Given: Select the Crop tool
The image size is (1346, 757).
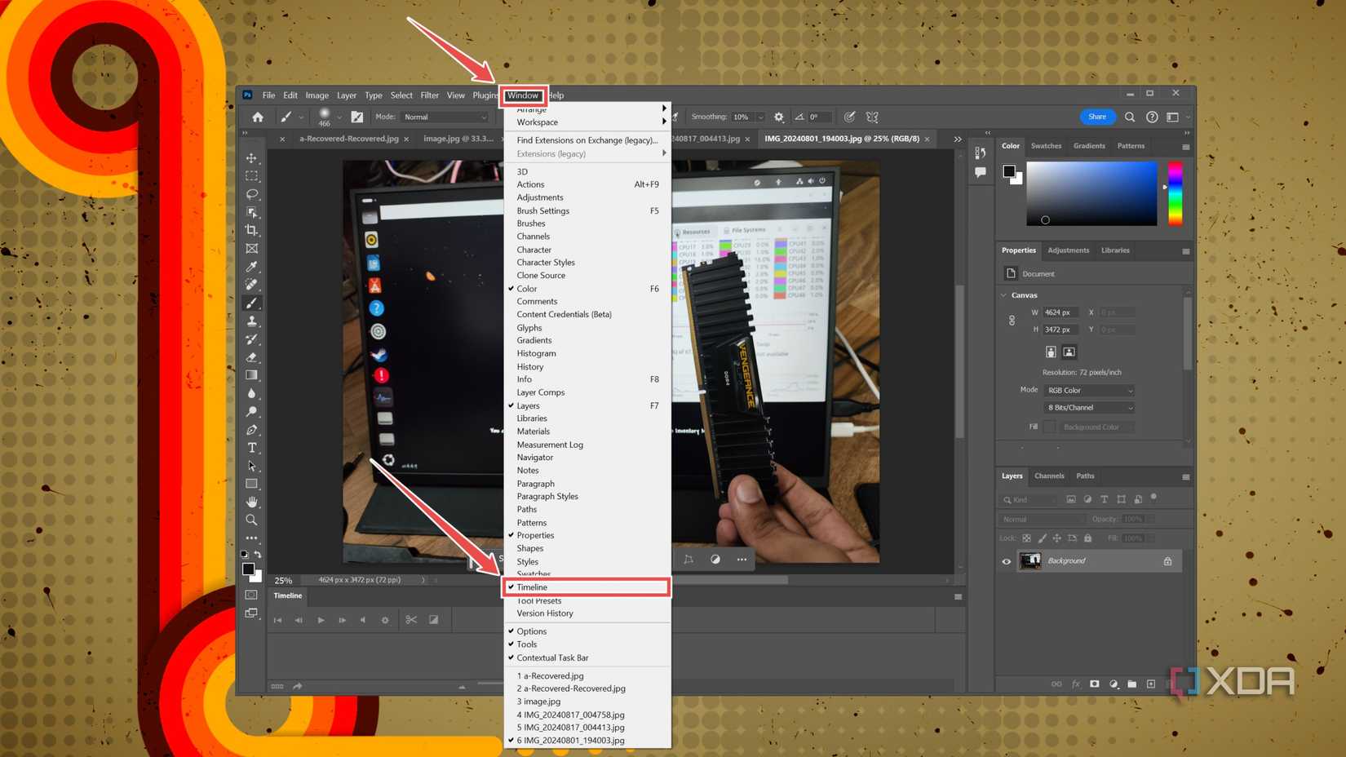Looking at the screenshot, I should tap(251, 230).
